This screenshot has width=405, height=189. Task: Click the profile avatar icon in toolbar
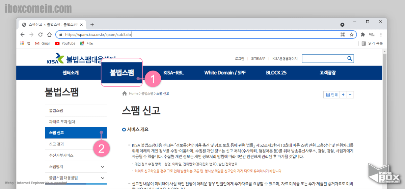coord(372,34)
